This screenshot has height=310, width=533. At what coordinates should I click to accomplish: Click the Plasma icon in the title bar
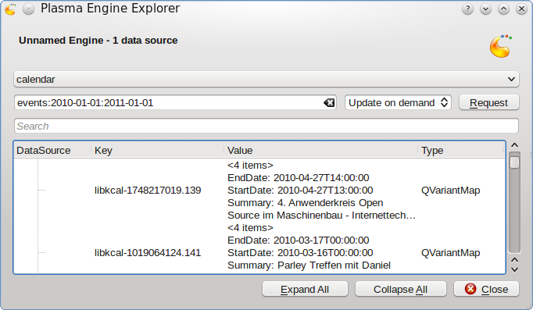tap(10, 9)
